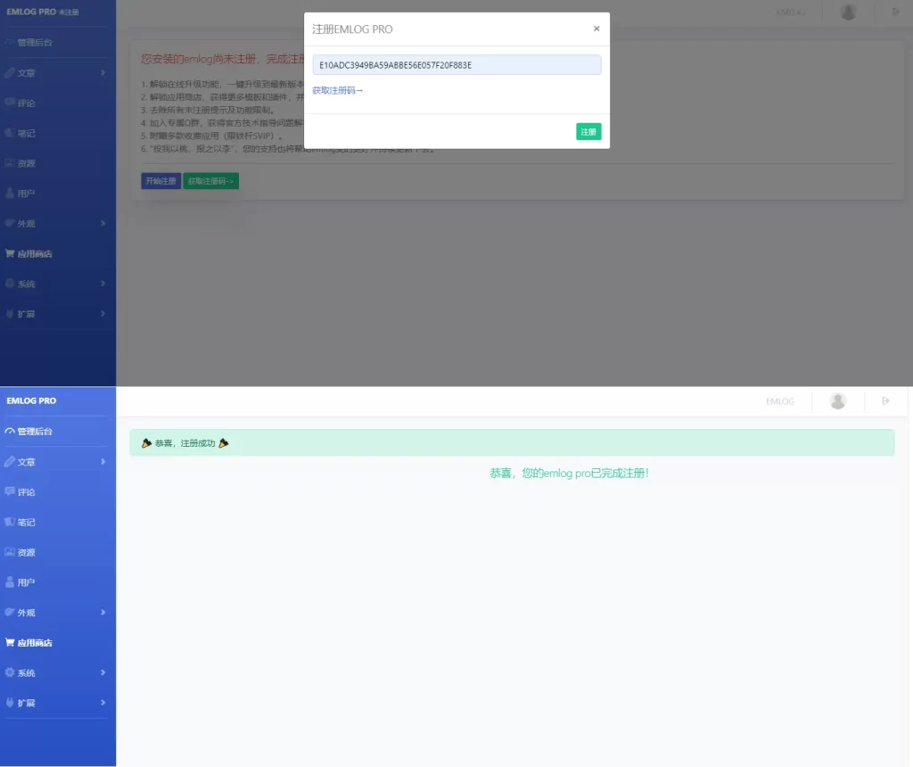913x767 pixels.
Task: Click the left party popper icon in the banner
Action: [146, 443]
